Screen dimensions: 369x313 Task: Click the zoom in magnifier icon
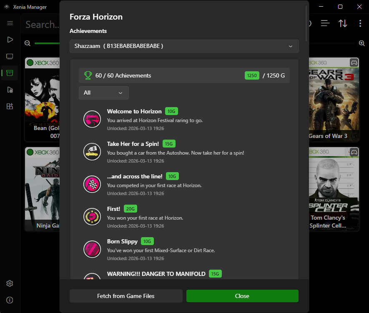coord(362,43)
